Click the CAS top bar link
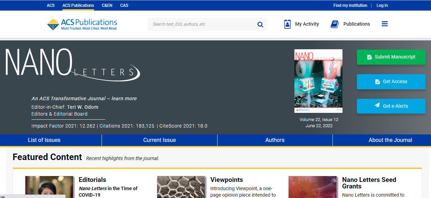 tap(124, 5)
